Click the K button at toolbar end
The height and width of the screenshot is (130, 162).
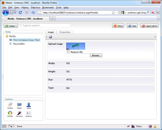[158, 13]
